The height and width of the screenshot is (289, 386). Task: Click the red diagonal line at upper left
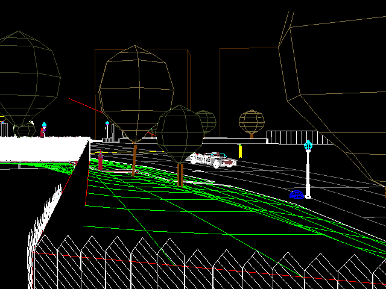(84, 105)
